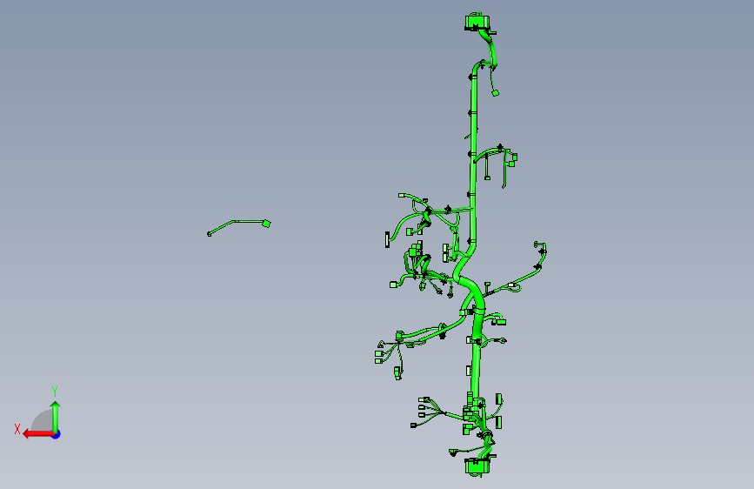Click the green Y axis arrow of the triad
This screenshot has width=754, height=489.
click(x=56, y=417)
